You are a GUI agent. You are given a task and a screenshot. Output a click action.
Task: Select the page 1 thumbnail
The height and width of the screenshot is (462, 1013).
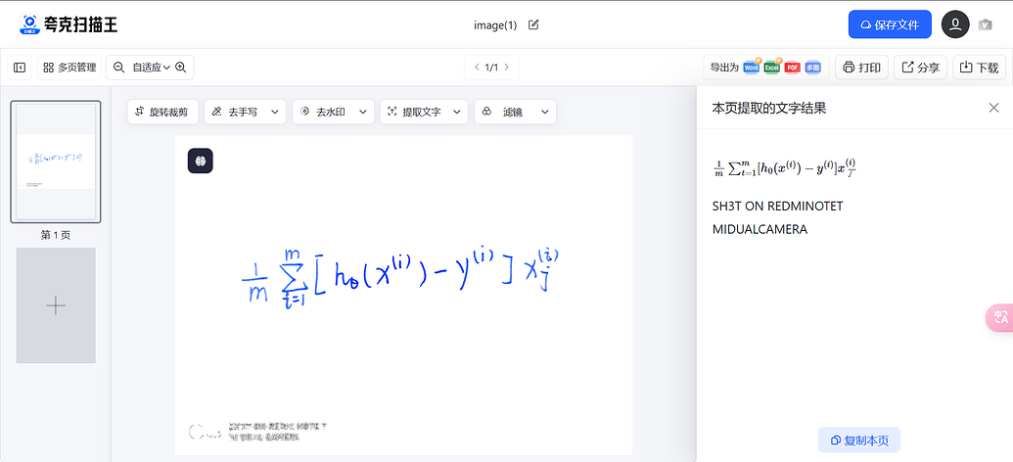click(x=56, y=162)
